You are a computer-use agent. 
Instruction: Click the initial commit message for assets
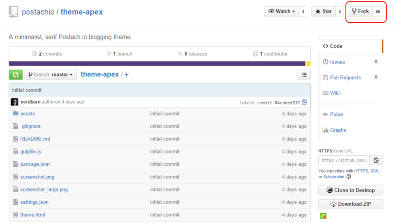[165, 113]
